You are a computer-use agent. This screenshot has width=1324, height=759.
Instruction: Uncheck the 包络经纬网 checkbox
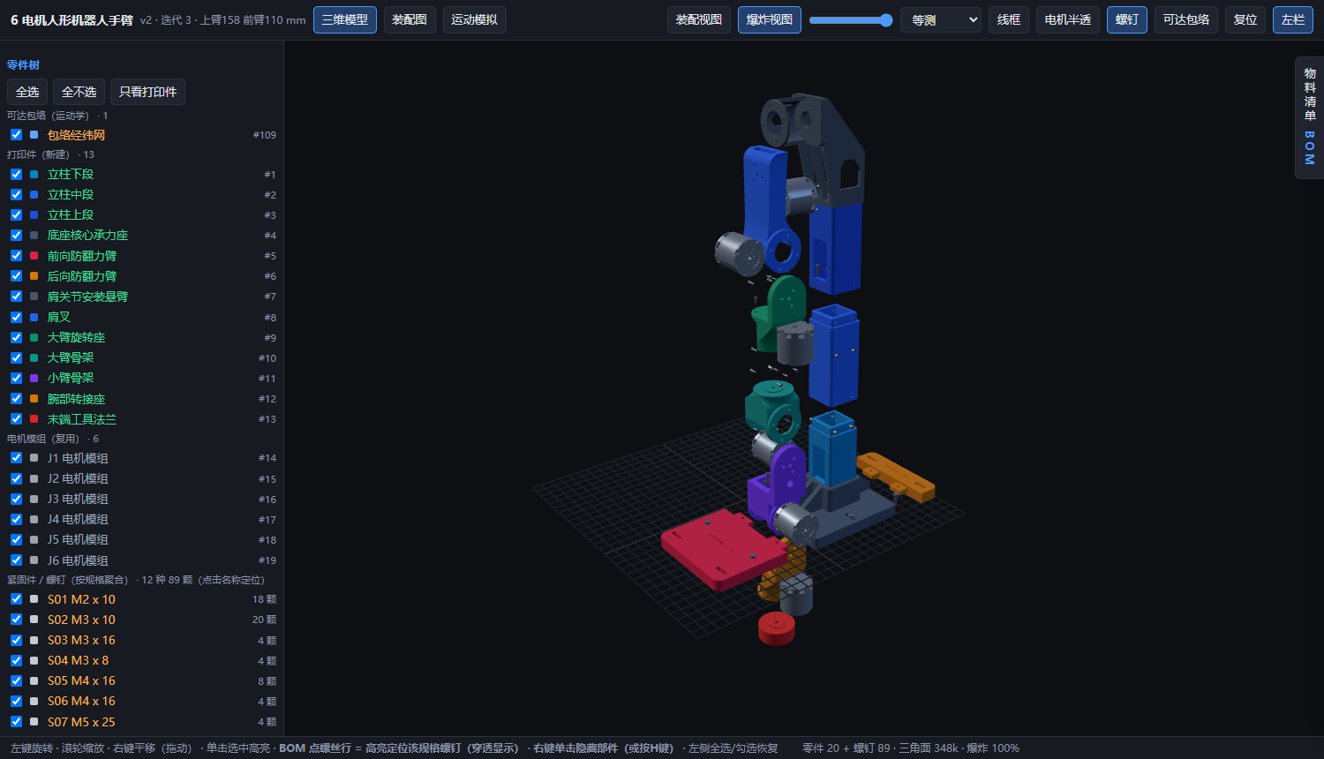click(16, 135)
